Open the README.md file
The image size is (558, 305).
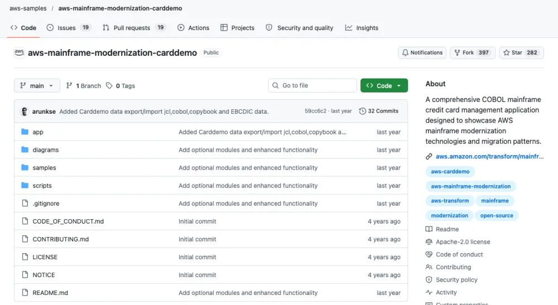[50, 293]
